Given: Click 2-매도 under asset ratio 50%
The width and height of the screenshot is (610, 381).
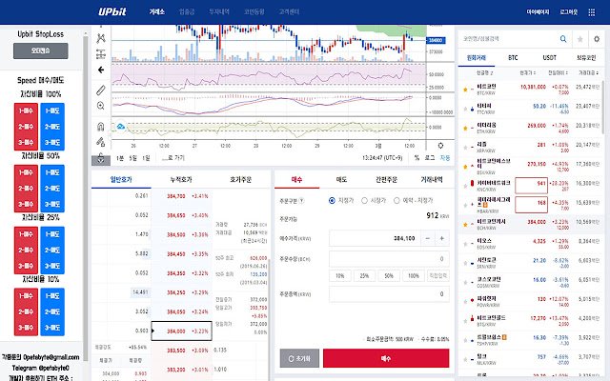Looking at the screenshot, I should [52, 189].
